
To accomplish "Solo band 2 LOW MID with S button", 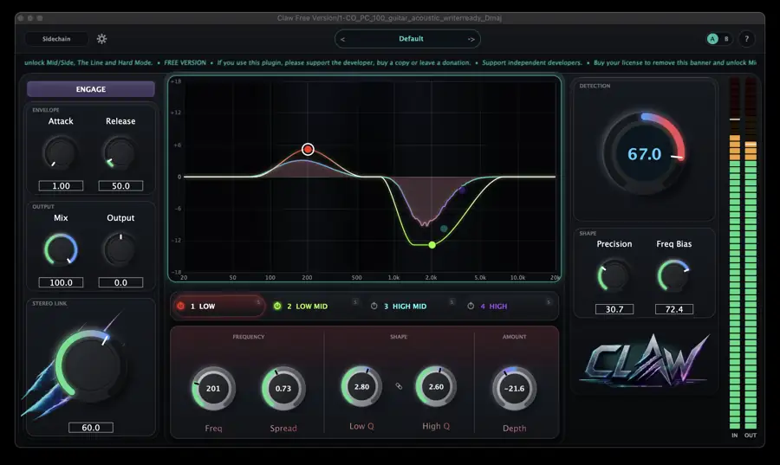I will coord(354,302).
